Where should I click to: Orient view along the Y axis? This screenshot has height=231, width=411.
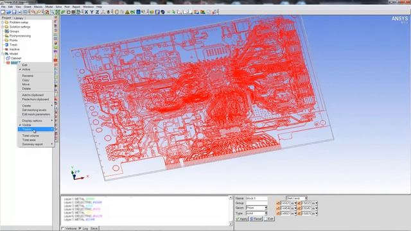click(x=92, y=12)
